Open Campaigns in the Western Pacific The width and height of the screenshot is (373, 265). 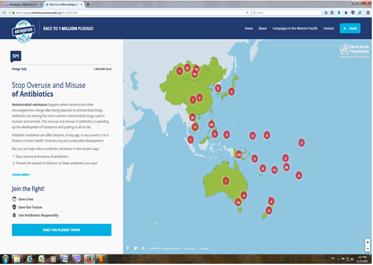tap(295, 29)
